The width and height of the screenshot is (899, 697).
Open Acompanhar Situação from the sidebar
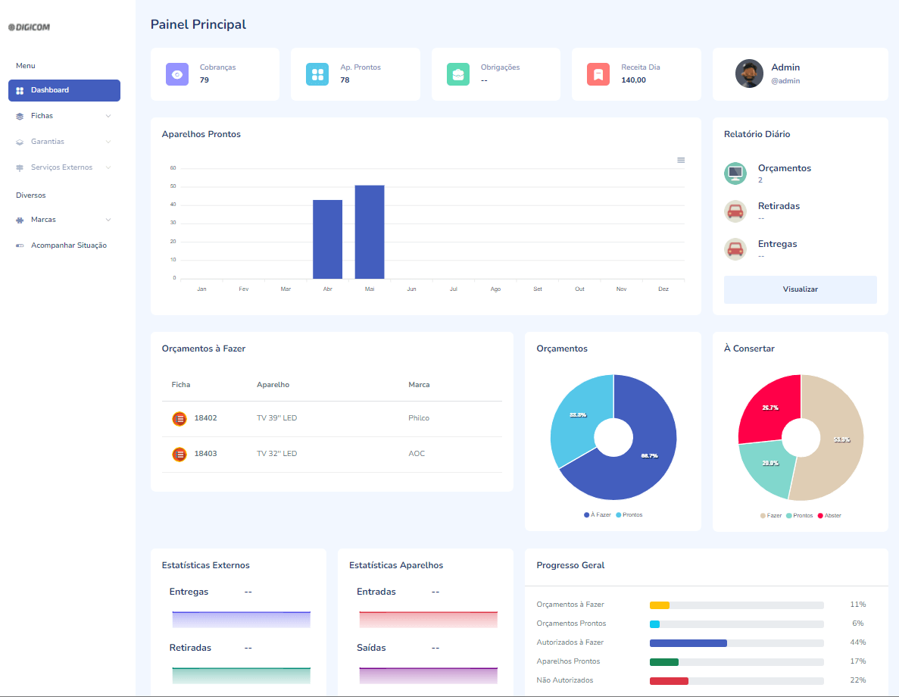coord(68,245)
